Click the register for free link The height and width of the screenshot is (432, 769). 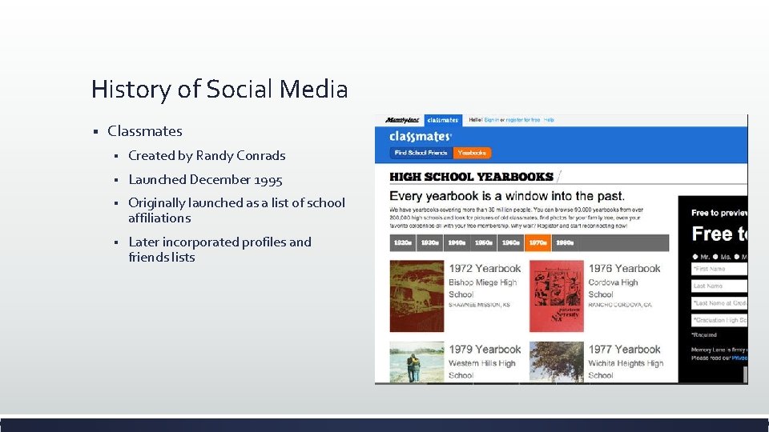click(x=523, y=120)
